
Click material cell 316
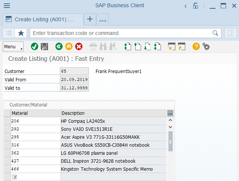click(36, 145)
